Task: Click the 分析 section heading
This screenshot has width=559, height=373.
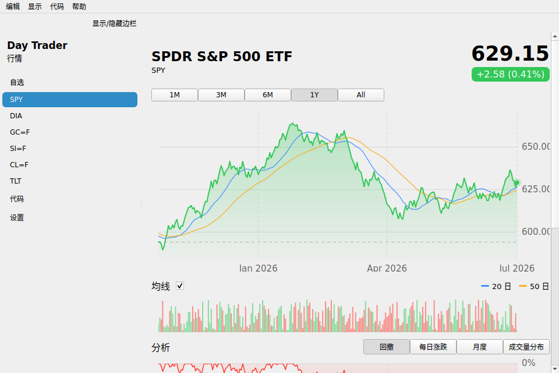Action: coord(161,348)
